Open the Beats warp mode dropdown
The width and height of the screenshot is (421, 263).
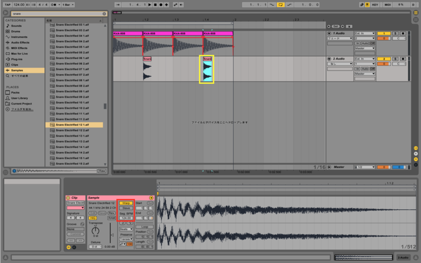(x=126, y=229)
